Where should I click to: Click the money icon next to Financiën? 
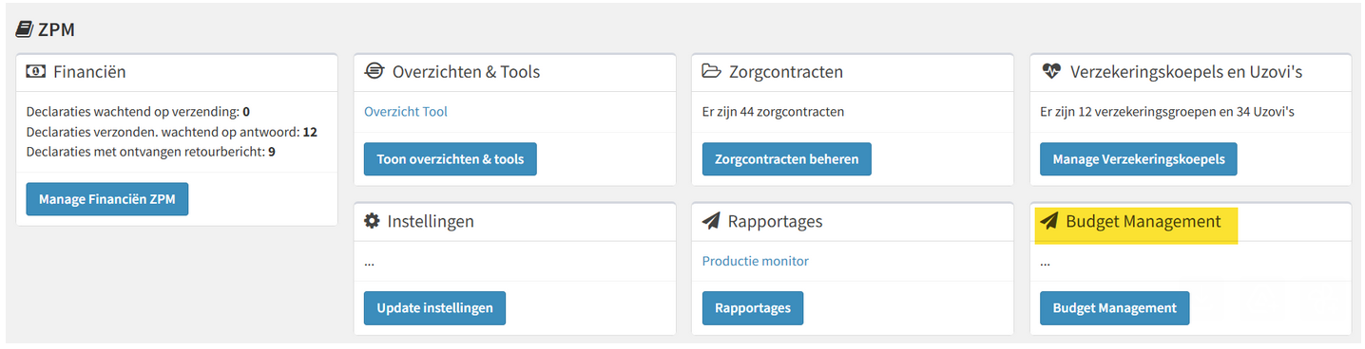(x=36, y=71)
